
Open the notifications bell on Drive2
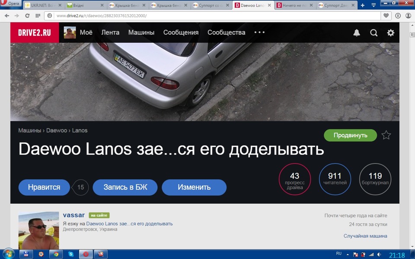point(357,32)
